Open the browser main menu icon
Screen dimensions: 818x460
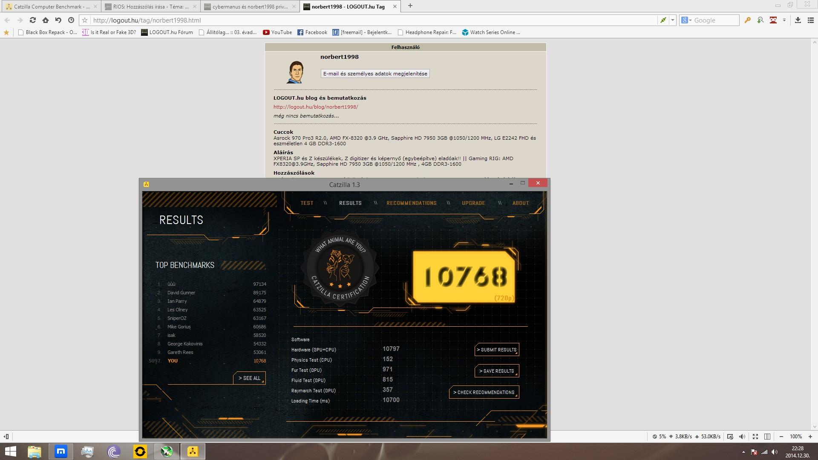click(x=811, y=20)
